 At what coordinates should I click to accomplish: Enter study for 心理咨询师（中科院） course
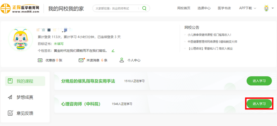(x=259, y=104)
